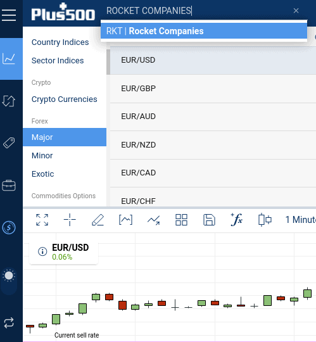Open the open positions arrows icon
This screenshot has height=342, width=316.
click(x=9, y=101)
